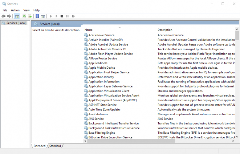Click the Restart Service toolbar icon

(x=73, y=16)
